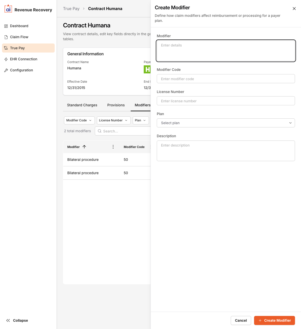Open the Select plan dropdown
Screen dimensions: 301x329
[225, 123]
